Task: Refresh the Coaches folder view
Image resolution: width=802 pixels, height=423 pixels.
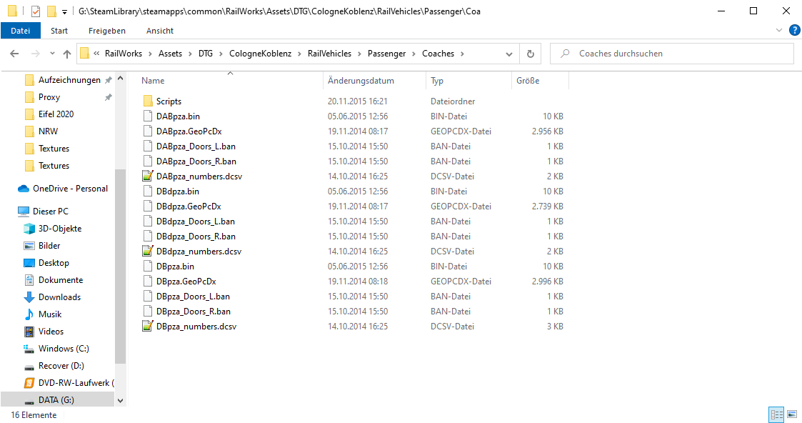Action: tap(531, 54)
